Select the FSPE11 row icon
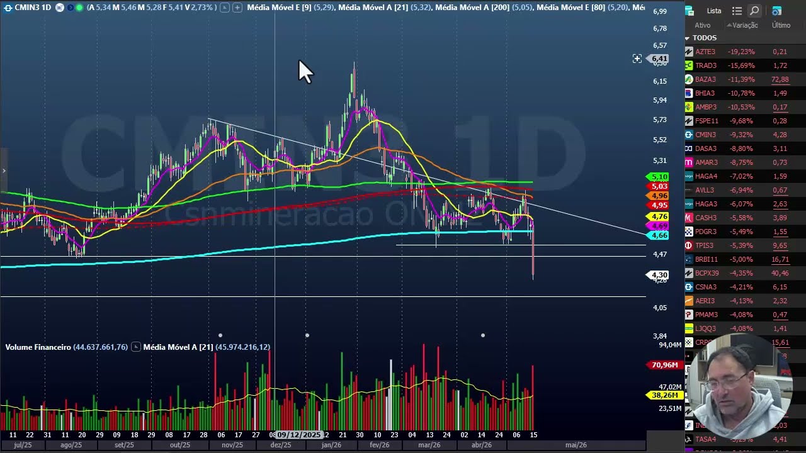The image size is (806, 453). (x=689, y=121)
